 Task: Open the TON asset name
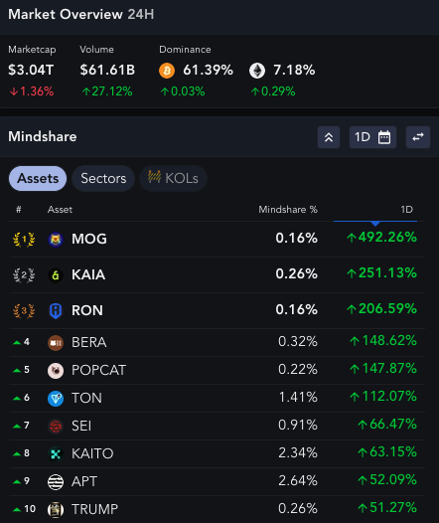pos(86,399)
